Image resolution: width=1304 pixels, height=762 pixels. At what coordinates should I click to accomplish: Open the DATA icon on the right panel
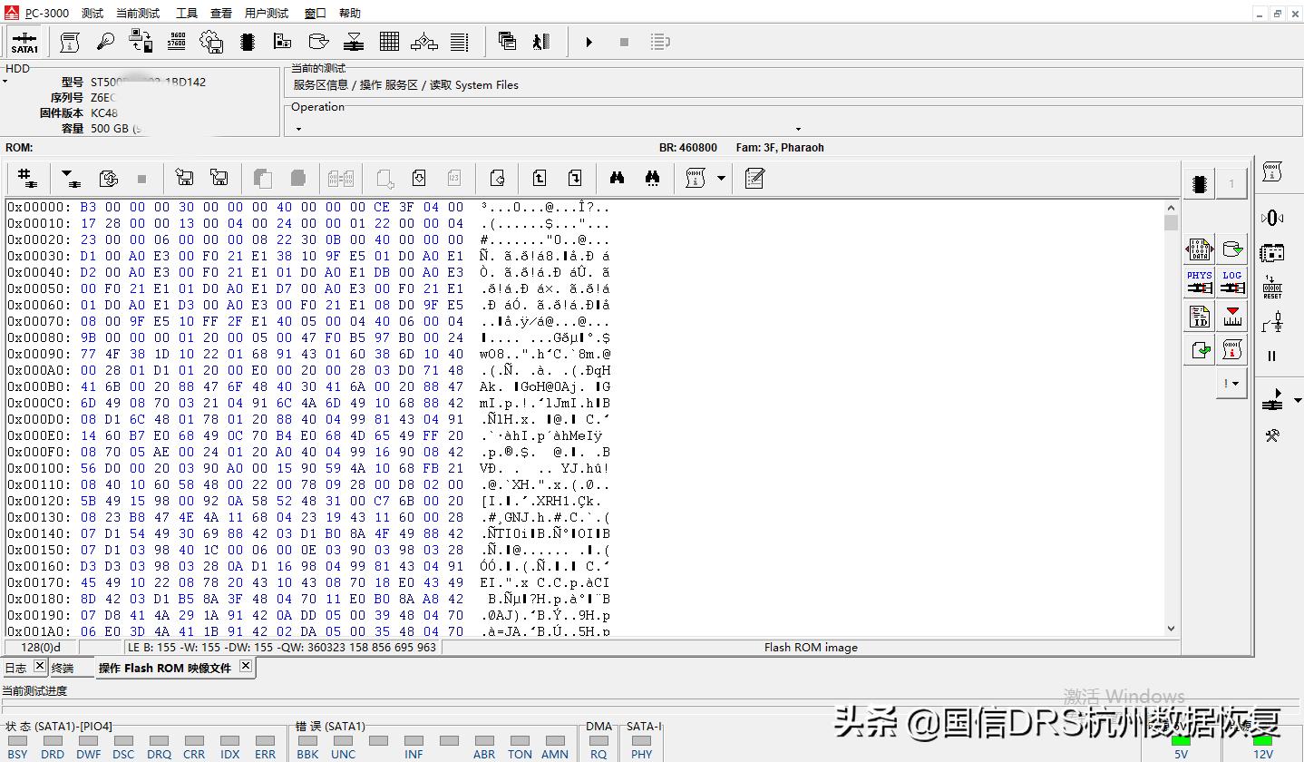pos(1198,249)
